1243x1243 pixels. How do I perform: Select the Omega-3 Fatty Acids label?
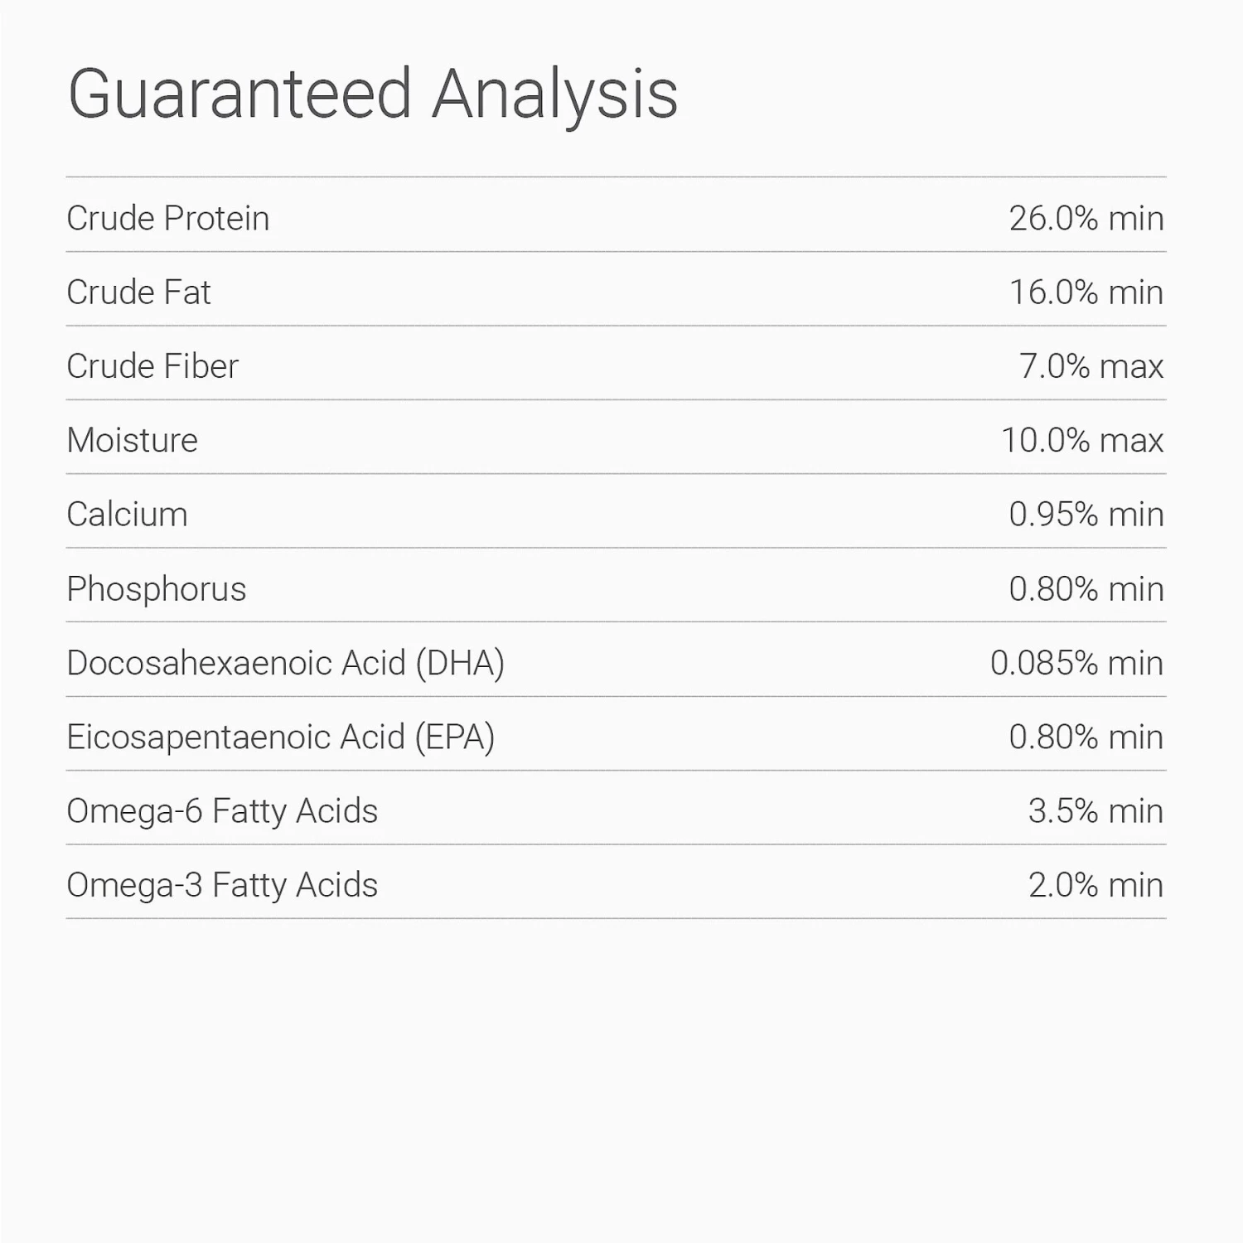222,885
